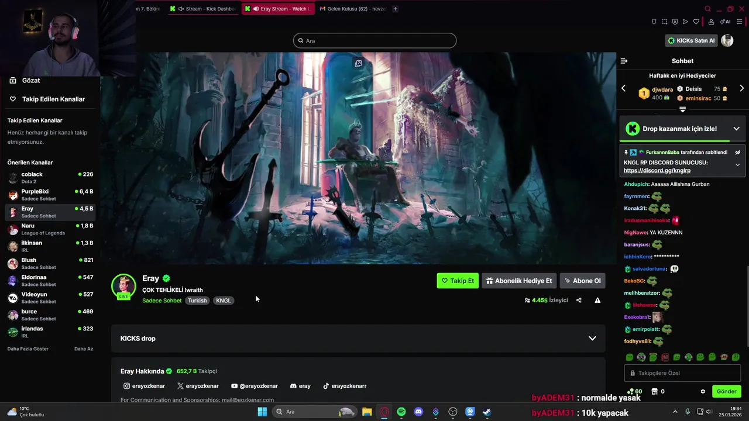This screenshot has height=421, width=749.
Task: Click the Turkish language tag
Action: pos(197,301)
